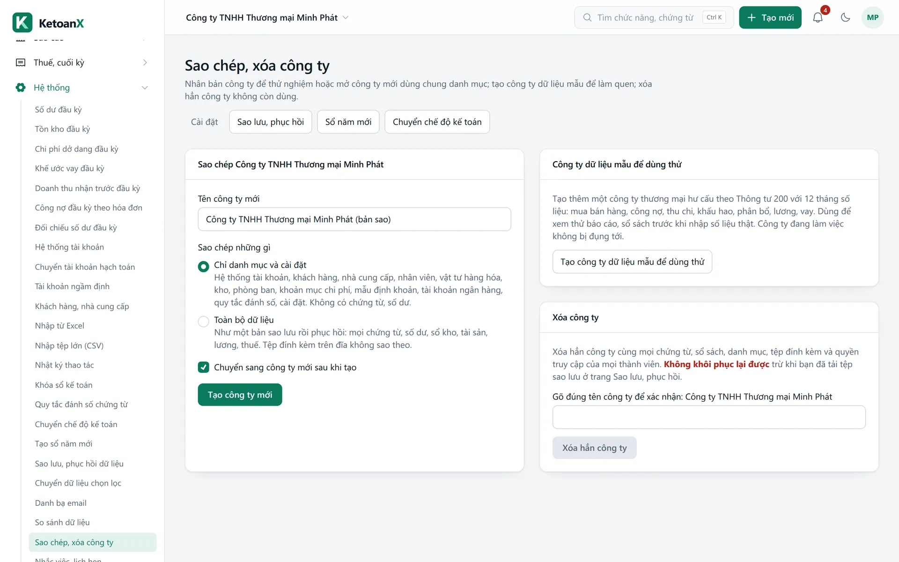The image size is (899, 562).
Task: Collapse the Hệ thống section chevron
Action: click(x=145, y=88)
